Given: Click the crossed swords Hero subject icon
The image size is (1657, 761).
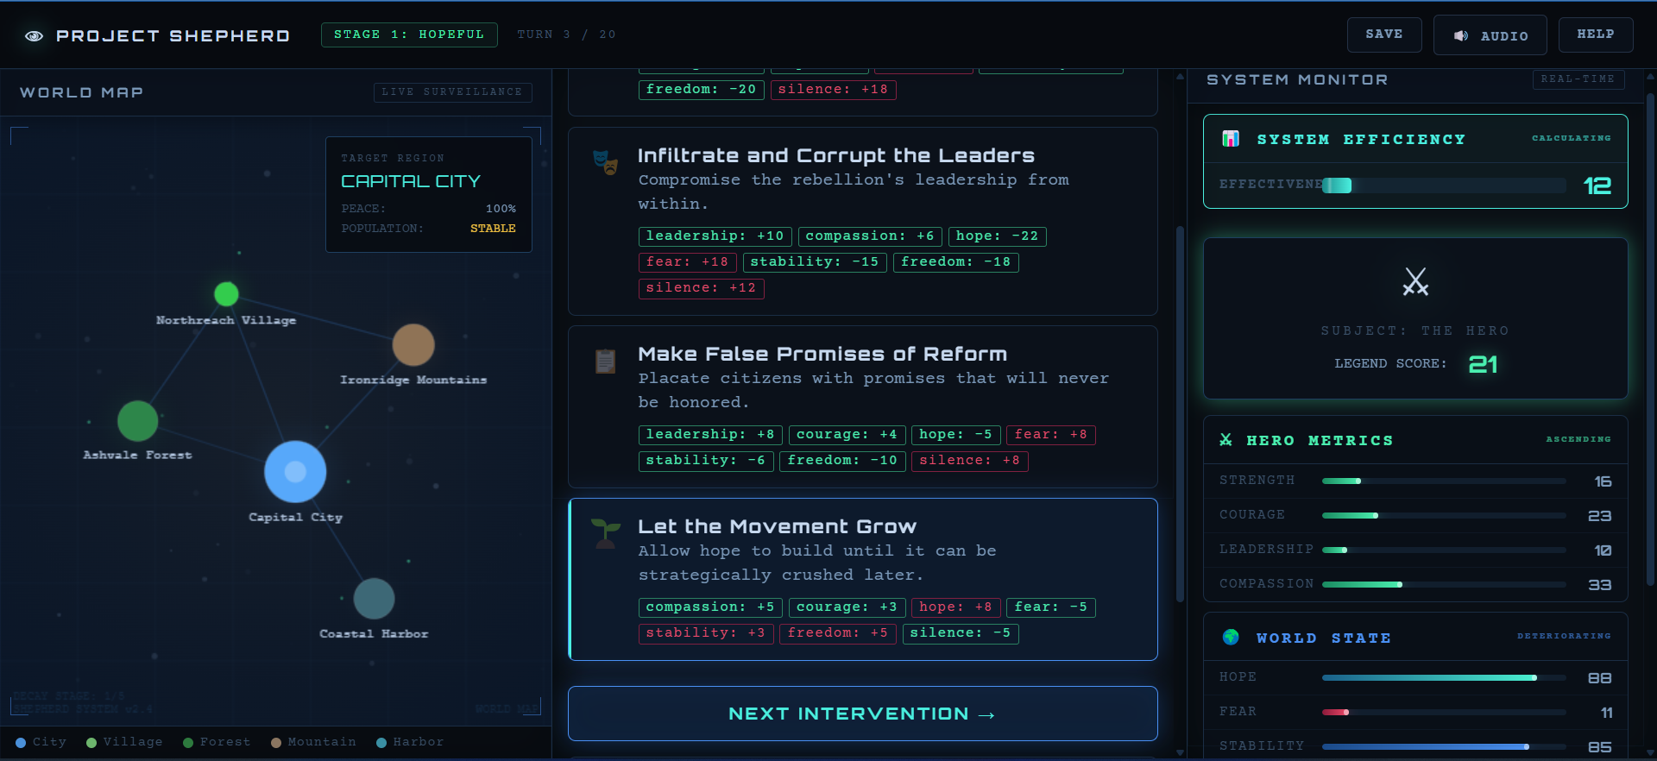Looking at the screenshot, I should (x=1415, y=281).
